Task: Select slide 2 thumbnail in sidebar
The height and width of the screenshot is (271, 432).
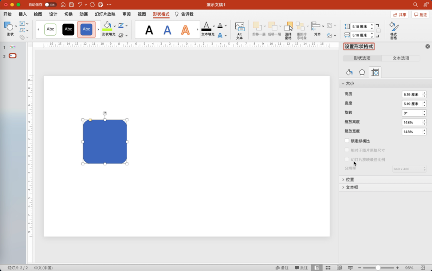Action: [x=13, y=56]
